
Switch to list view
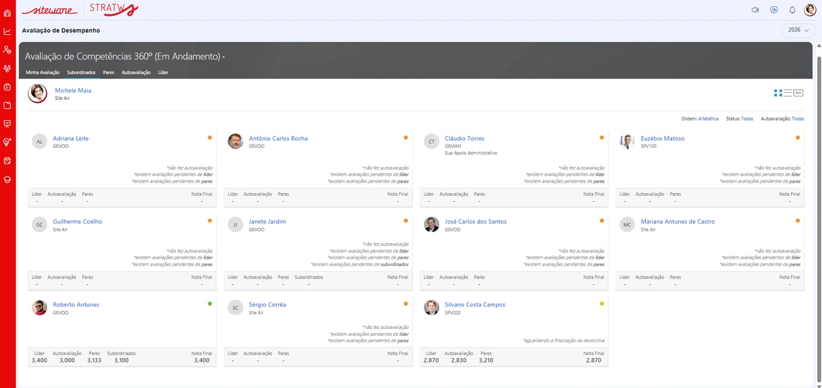pyautogui.click(x=788, y=92)
